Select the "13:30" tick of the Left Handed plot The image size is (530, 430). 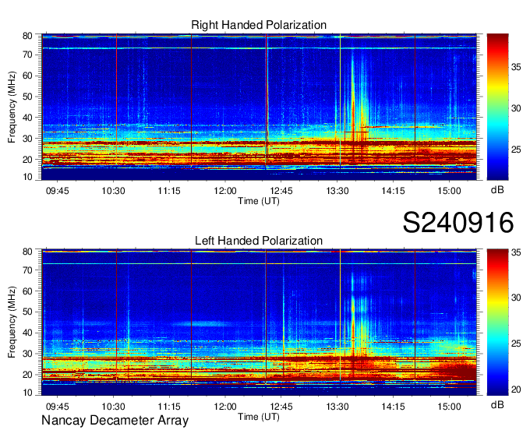(337, 407)
